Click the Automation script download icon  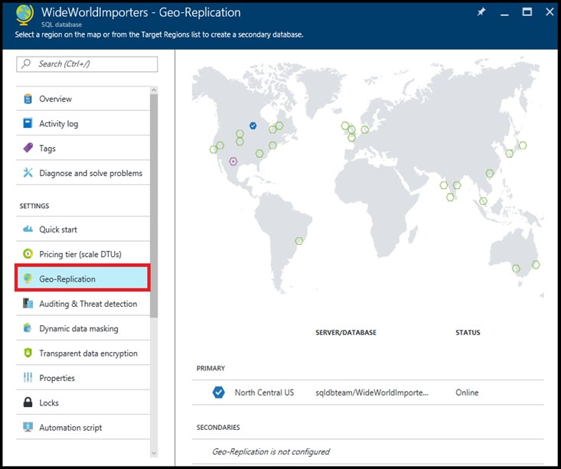(28, 427)
